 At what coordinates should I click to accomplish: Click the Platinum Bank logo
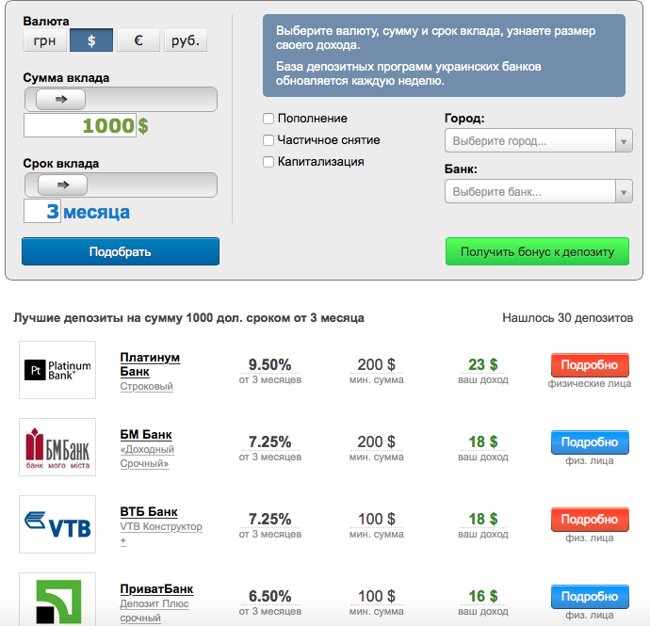(x=57, y=370)
